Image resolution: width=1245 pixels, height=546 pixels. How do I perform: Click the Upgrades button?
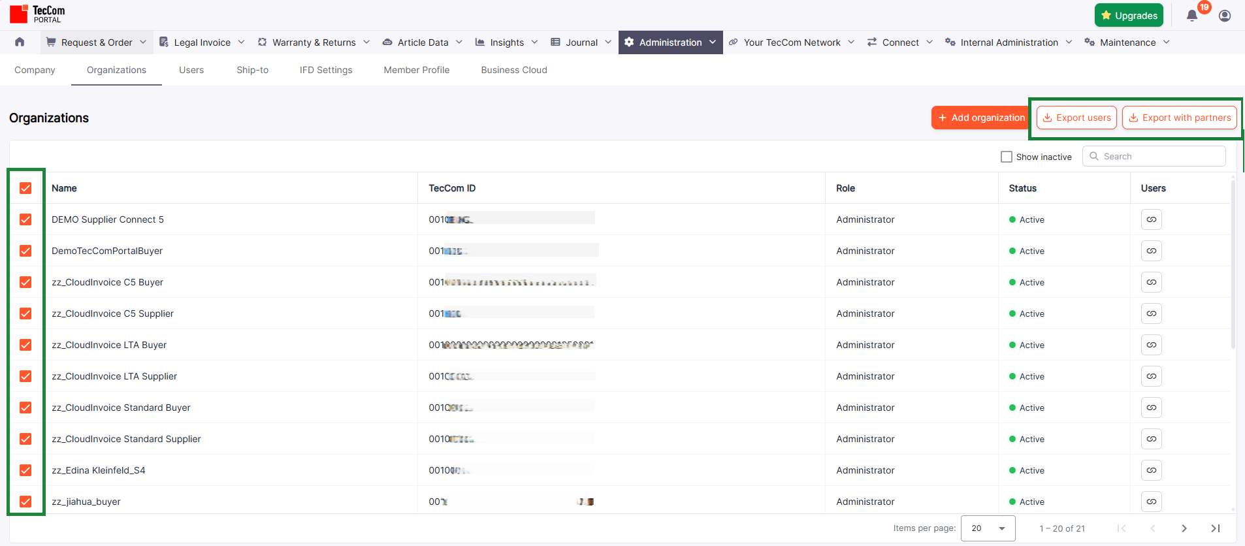[x=1129, y=16]
